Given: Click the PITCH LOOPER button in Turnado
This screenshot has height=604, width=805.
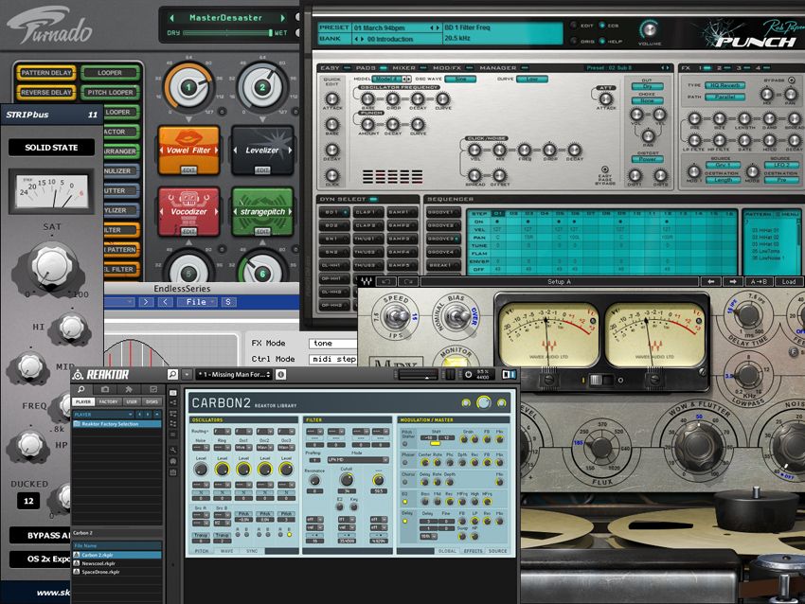Looking at the screenshot, I should coord(110,93).
